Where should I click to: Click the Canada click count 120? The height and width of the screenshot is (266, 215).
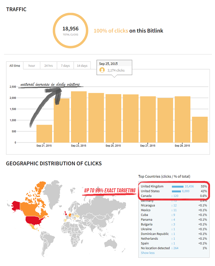[x=176, y=196]
